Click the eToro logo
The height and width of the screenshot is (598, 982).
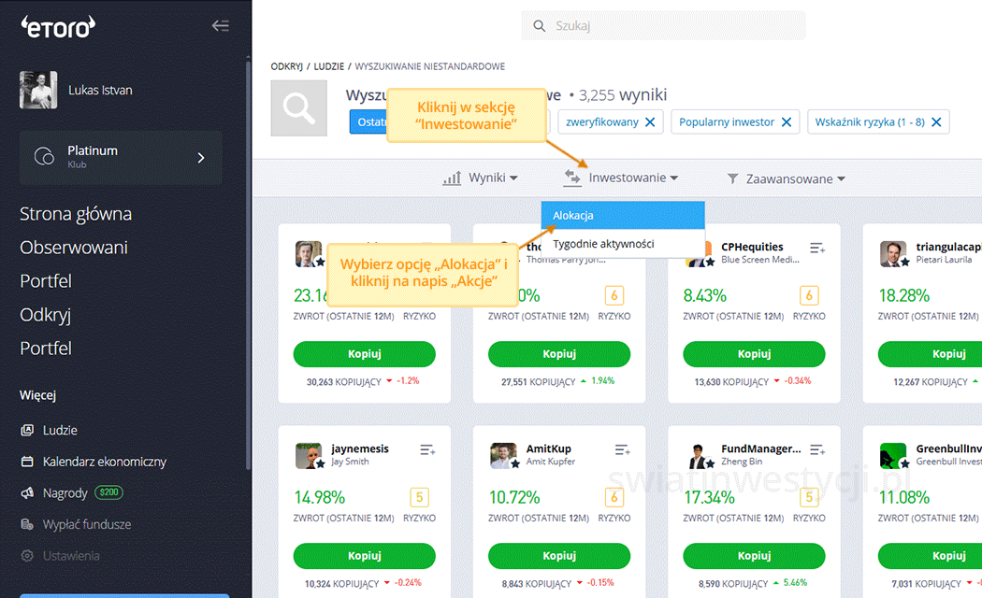58,27
